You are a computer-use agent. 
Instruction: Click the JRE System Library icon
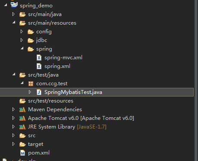click(x=22, y=127)
